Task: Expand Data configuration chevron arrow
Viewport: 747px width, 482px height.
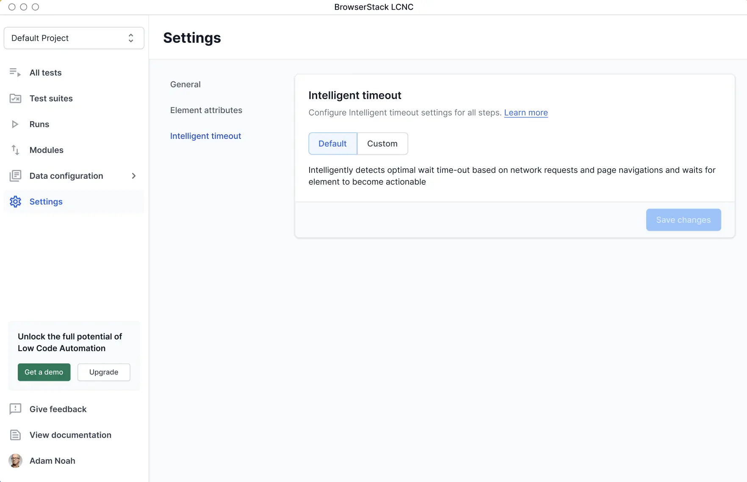Action: 134,176
